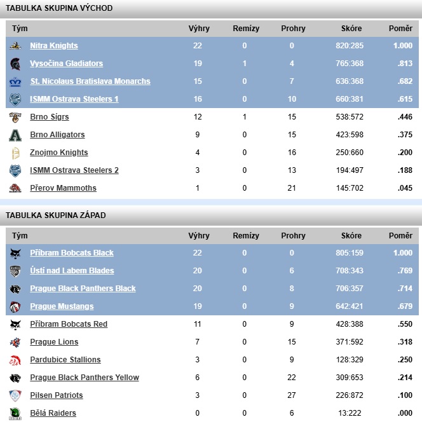Click the Vysočina Gladiators helmet logo

pyautogui.click(x=15, y=64)
